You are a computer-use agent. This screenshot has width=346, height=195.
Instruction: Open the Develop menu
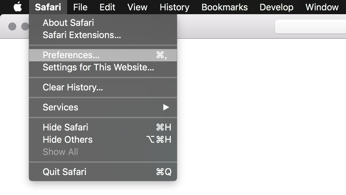(276, 7)
